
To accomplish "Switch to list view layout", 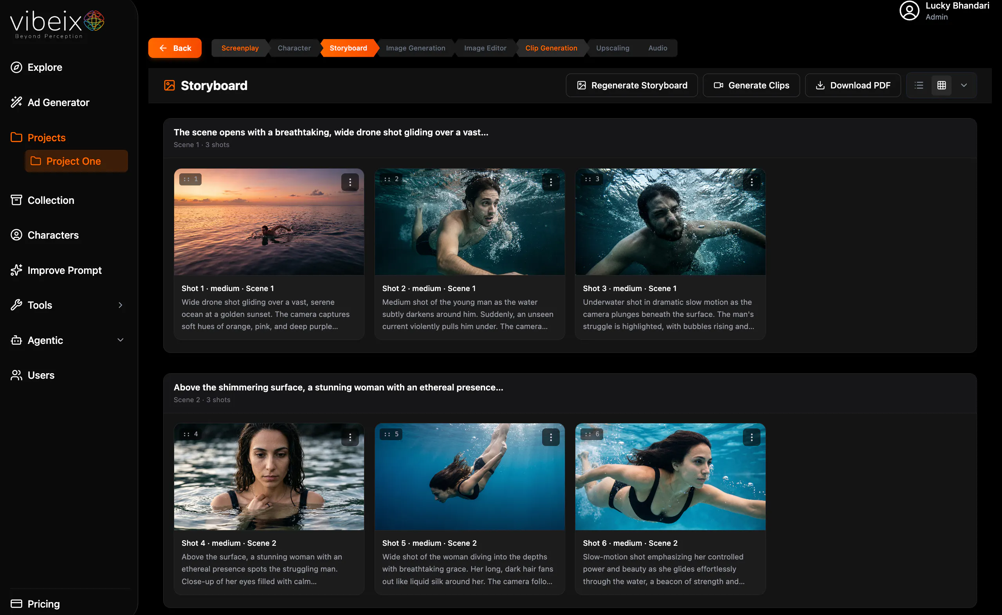I will [x=919, y=85].
